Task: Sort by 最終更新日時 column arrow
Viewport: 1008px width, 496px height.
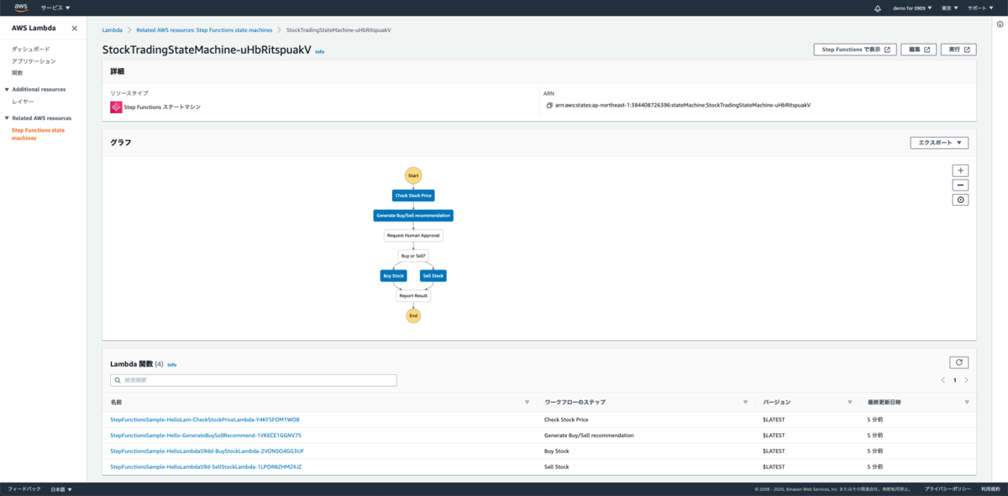Action: 967,403
